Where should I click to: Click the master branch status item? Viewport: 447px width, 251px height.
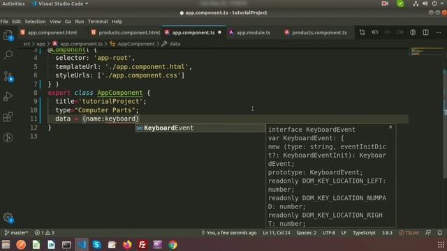tap(16, 233)
